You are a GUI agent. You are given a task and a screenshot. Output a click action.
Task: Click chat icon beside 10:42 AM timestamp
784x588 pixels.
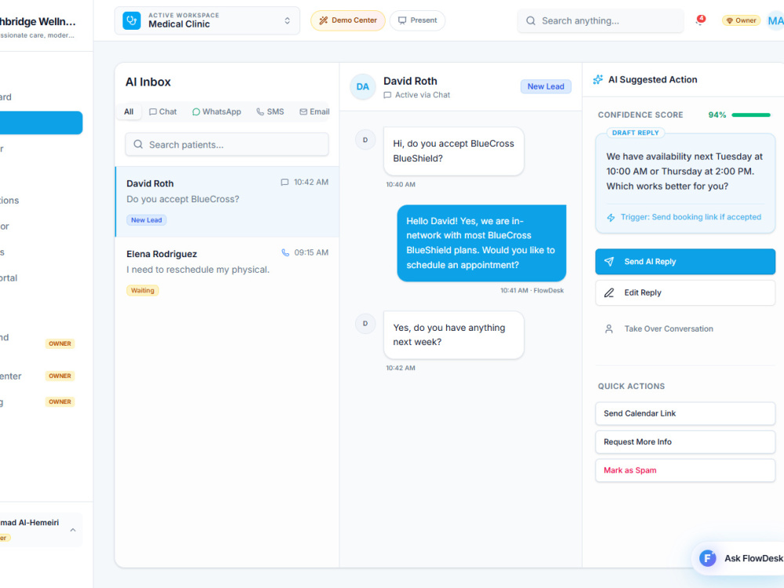[x=285, y=183]
